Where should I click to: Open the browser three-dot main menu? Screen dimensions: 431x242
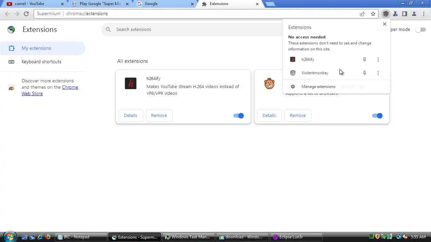pos(423,14)
